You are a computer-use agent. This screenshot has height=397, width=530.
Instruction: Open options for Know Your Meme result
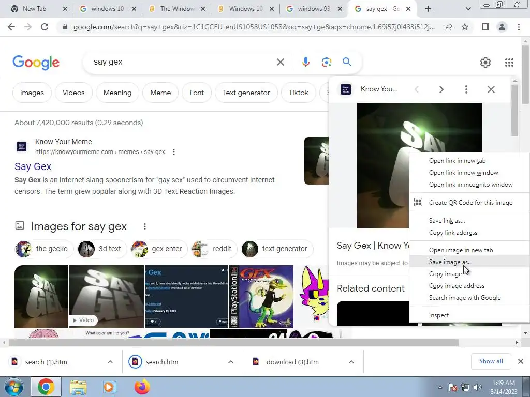pos(174,152)
